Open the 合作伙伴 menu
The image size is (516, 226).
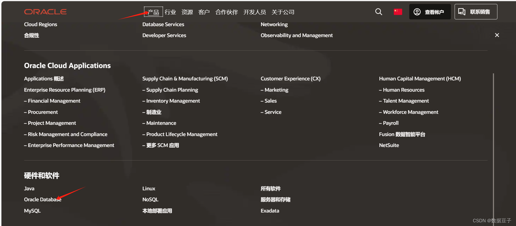[227, 12]
